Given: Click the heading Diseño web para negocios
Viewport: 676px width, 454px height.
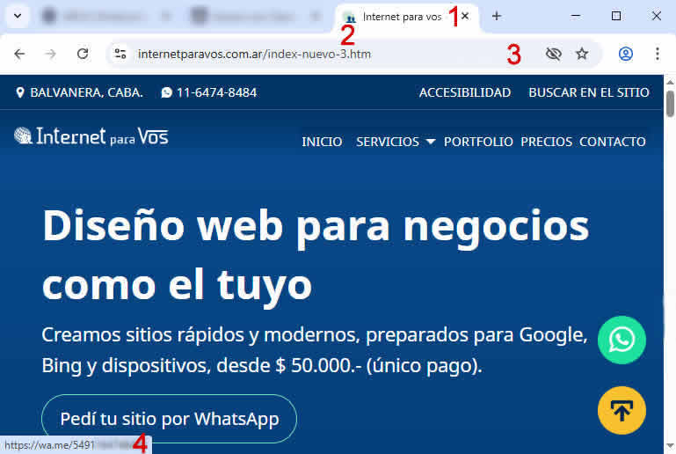Looking at the screenshot, I should click(316, 227).
